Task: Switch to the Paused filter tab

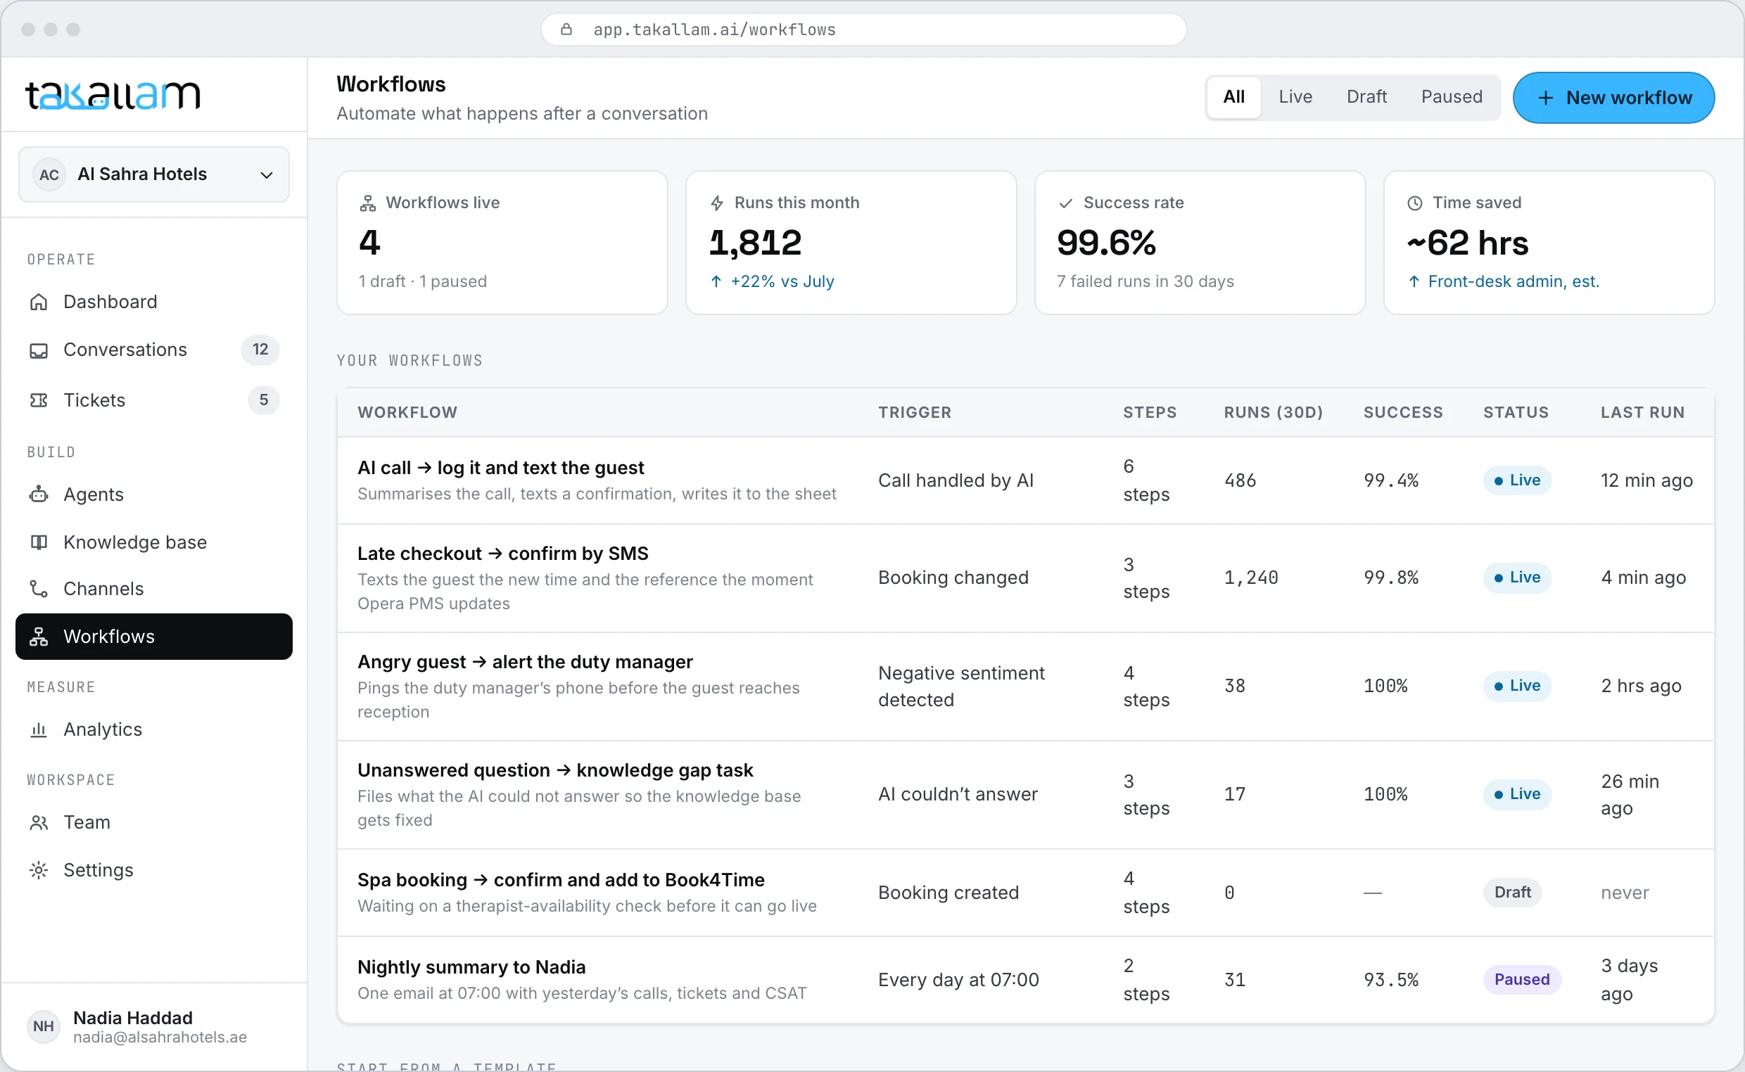Action: tap(1452, 97)
